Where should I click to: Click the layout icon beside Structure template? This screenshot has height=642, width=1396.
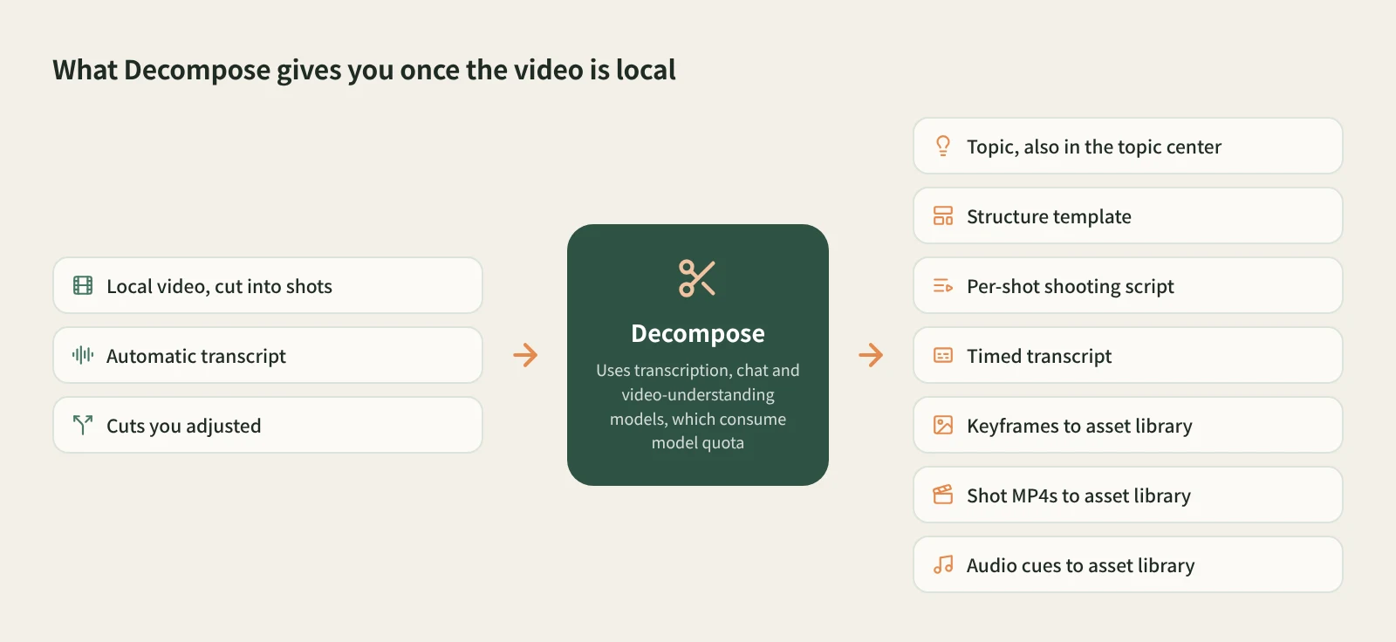coord(943,215)
